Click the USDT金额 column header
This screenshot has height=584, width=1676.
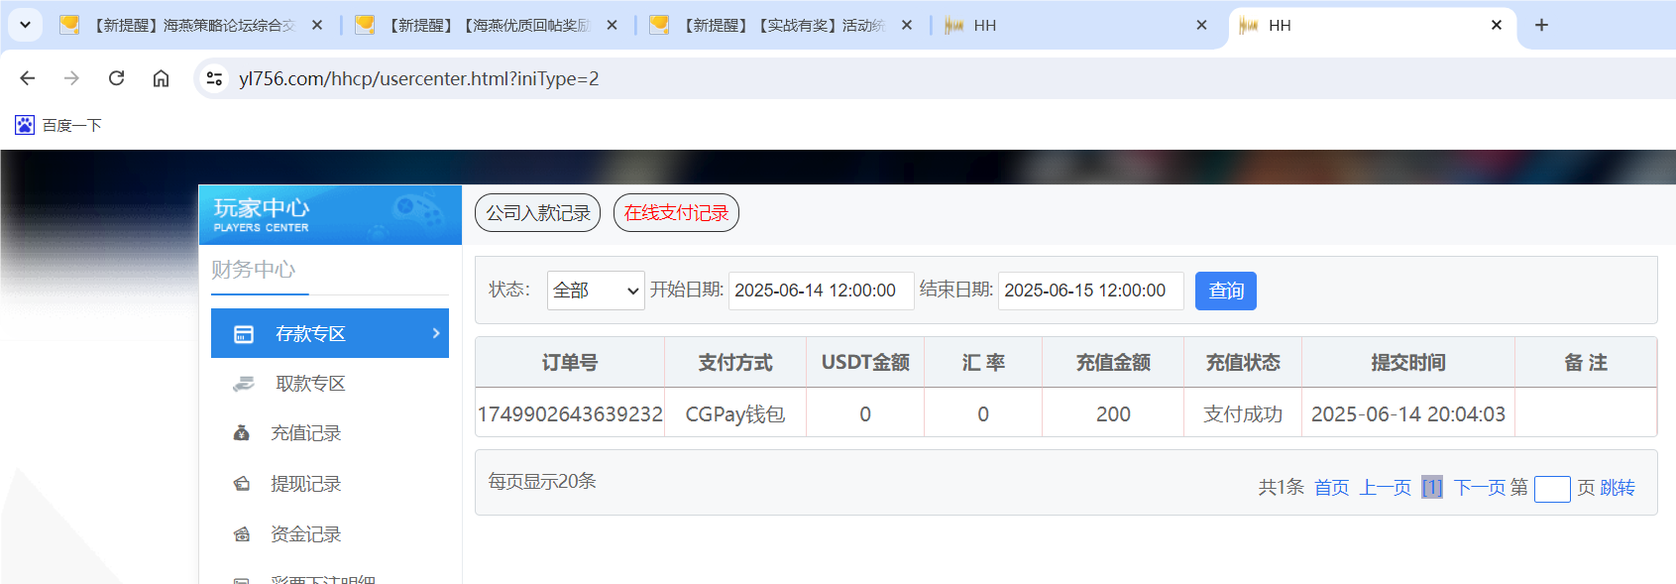865,362
